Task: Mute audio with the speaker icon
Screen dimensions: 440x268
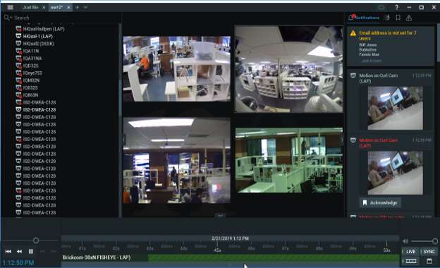Action: 405,241
